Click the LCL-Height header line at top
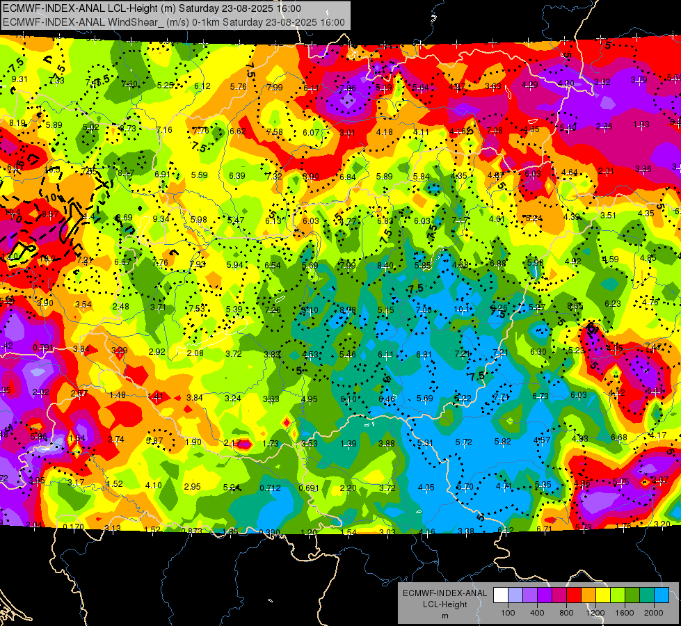The width and height of the screenshot is (681, 626). point(152,8)
